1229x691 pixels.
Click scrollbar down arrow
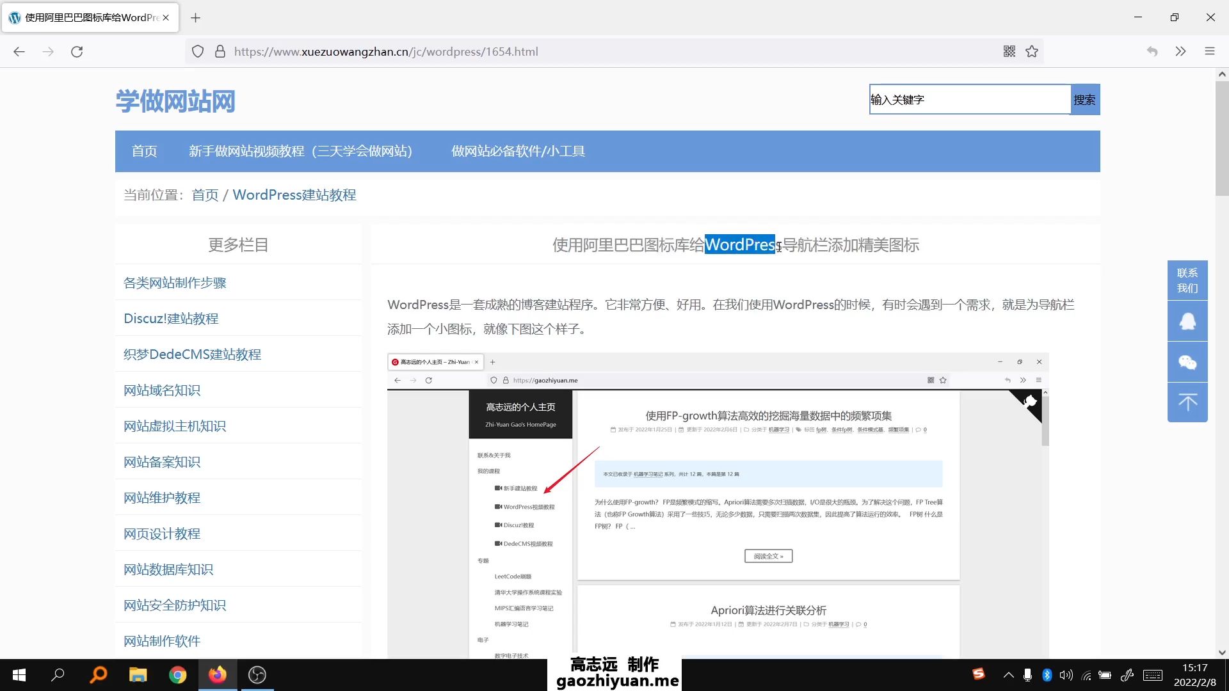(1222, 653)
